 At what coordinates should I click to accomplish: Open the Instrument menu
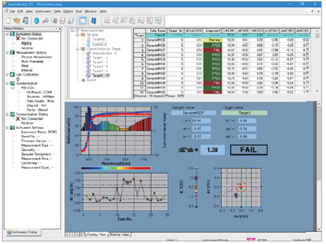43,11
